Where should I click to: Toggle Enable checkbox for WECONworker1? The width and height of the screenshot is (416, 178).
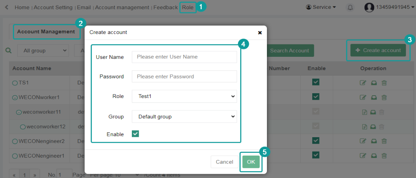pyautogui.click(x=316, y=96)
